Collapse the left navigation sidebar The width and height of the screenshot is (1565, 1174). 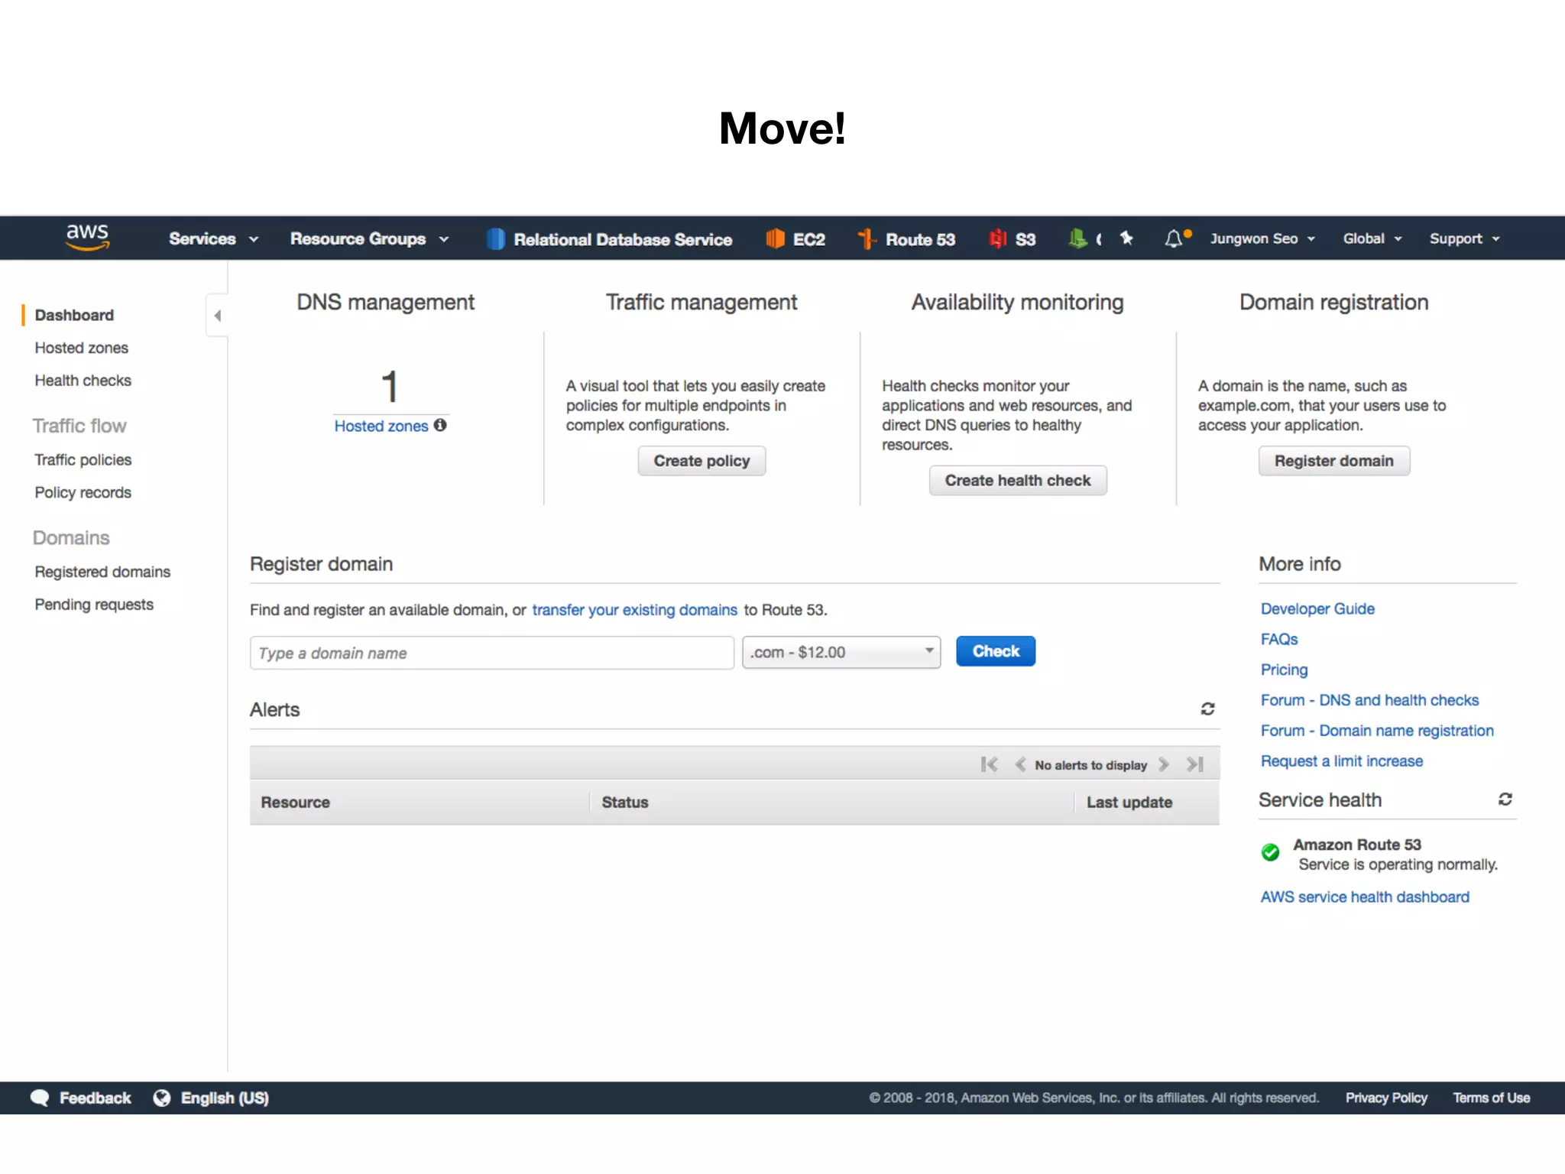(x=218, y=316)
